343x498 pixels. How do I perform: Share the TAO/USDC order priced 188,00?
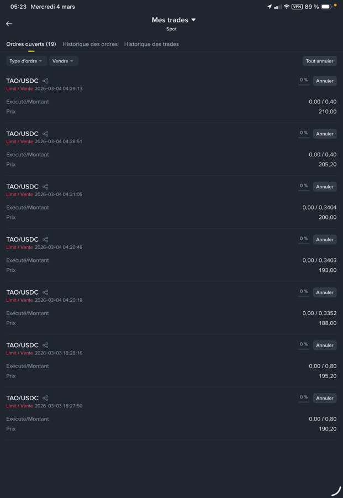click(45, 292)
